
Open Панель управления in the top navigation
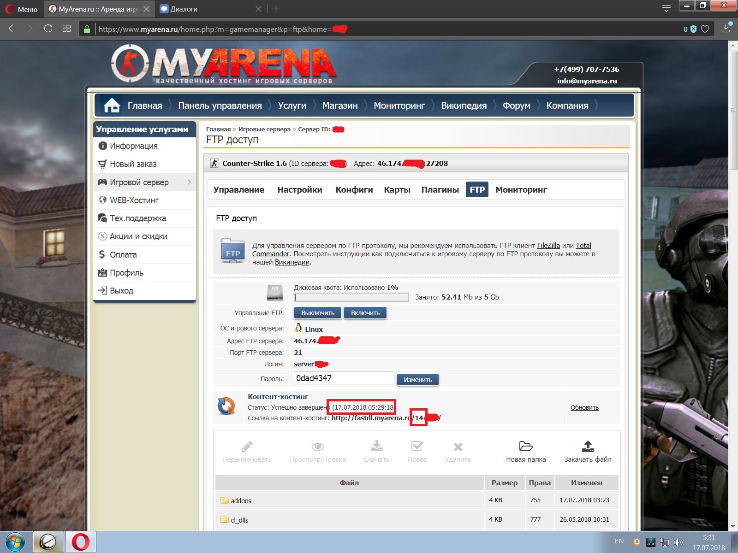[220, 106]
